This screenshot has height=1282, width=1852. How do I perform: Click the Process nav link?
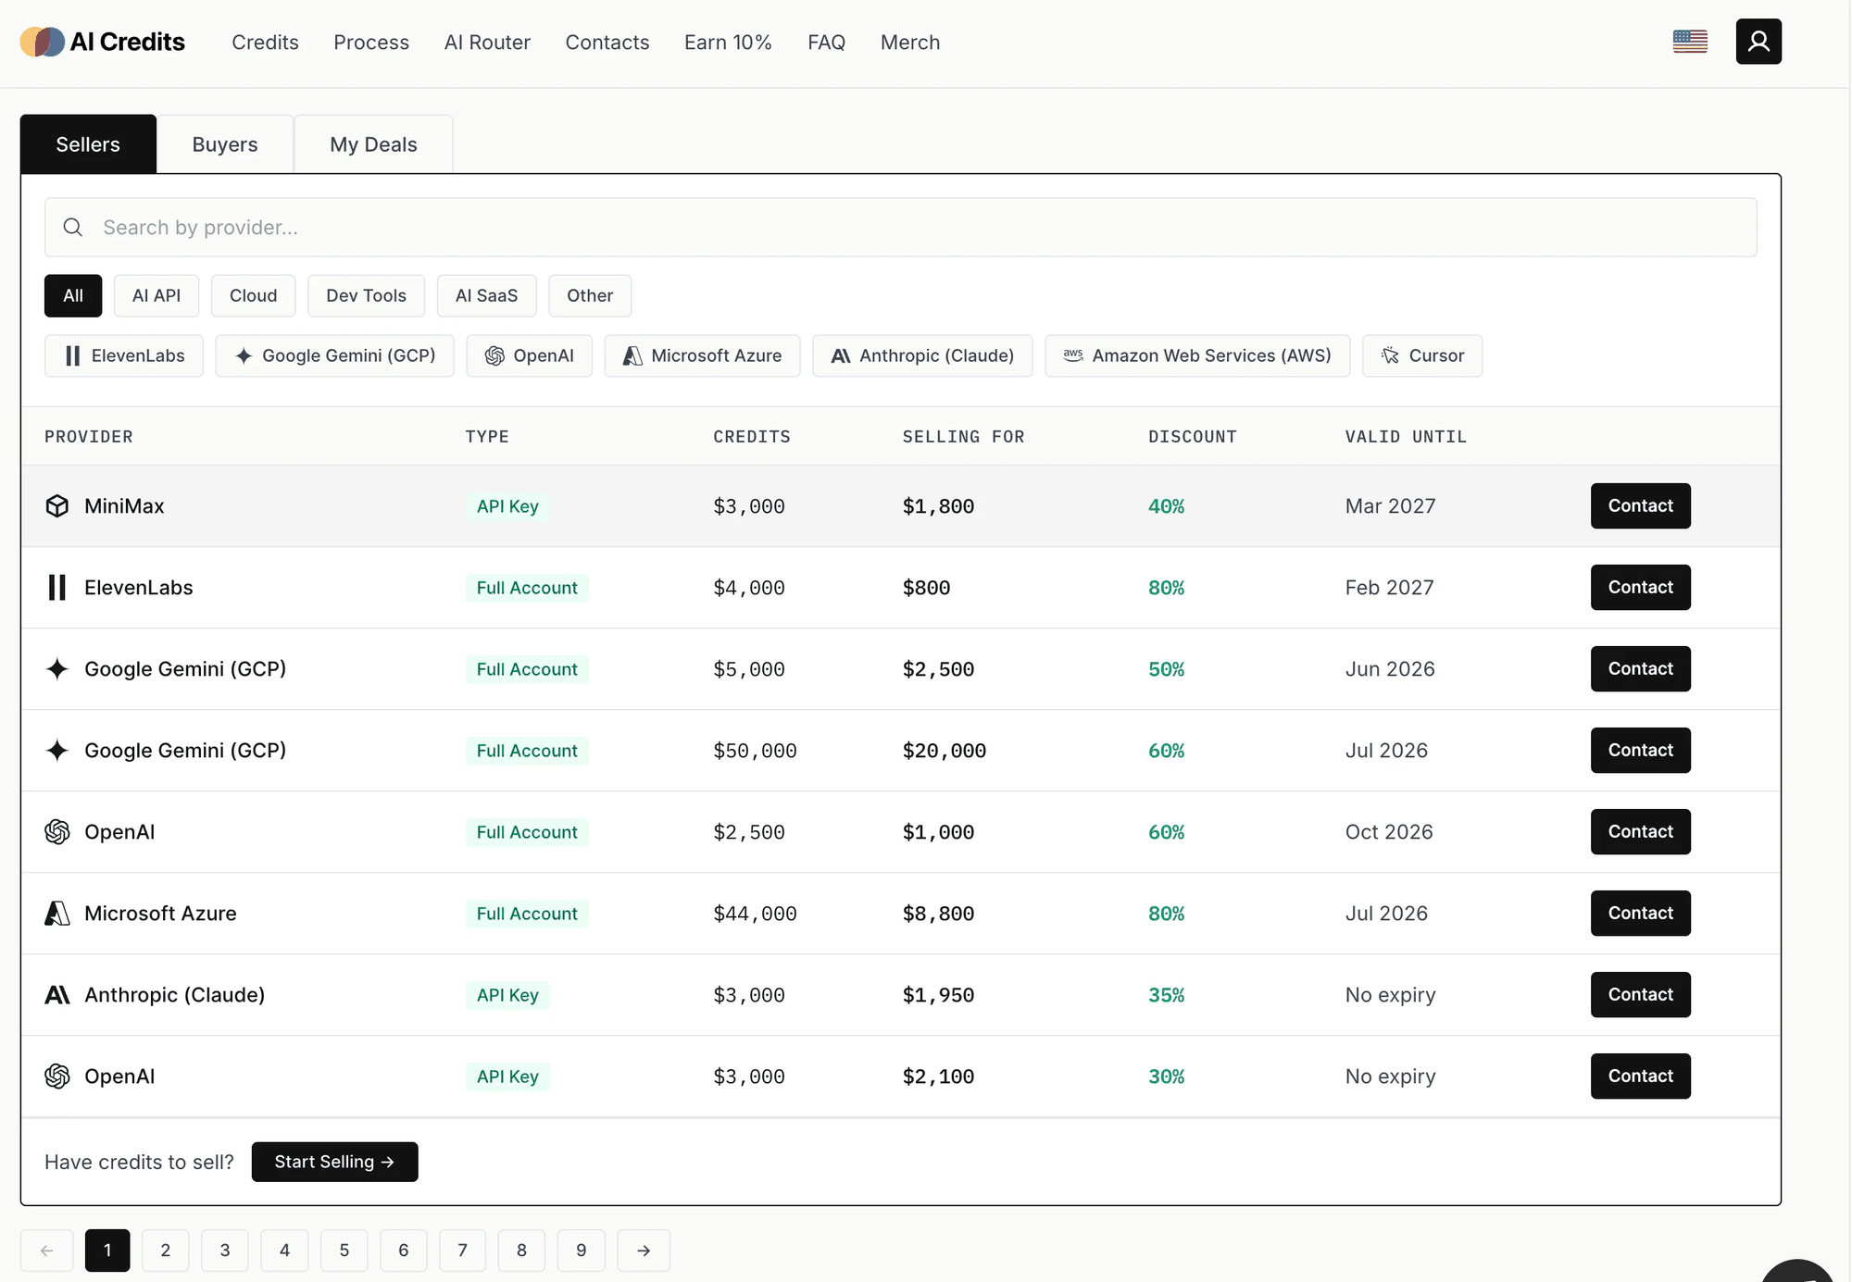pyautogui.click(x=371, y=43)
